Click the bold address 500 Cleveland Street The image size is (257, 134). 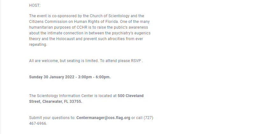coord(131,96)
